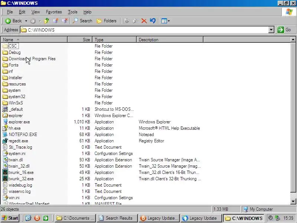Select the WinSxS folder icon

coord(5,103)
